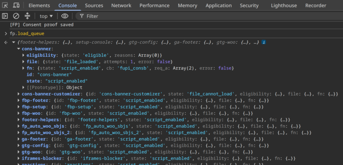The image size is (343, 165).
Task: Expand the fp_auto_woo_sbjs entry
Action: click(x=19, y=126)
